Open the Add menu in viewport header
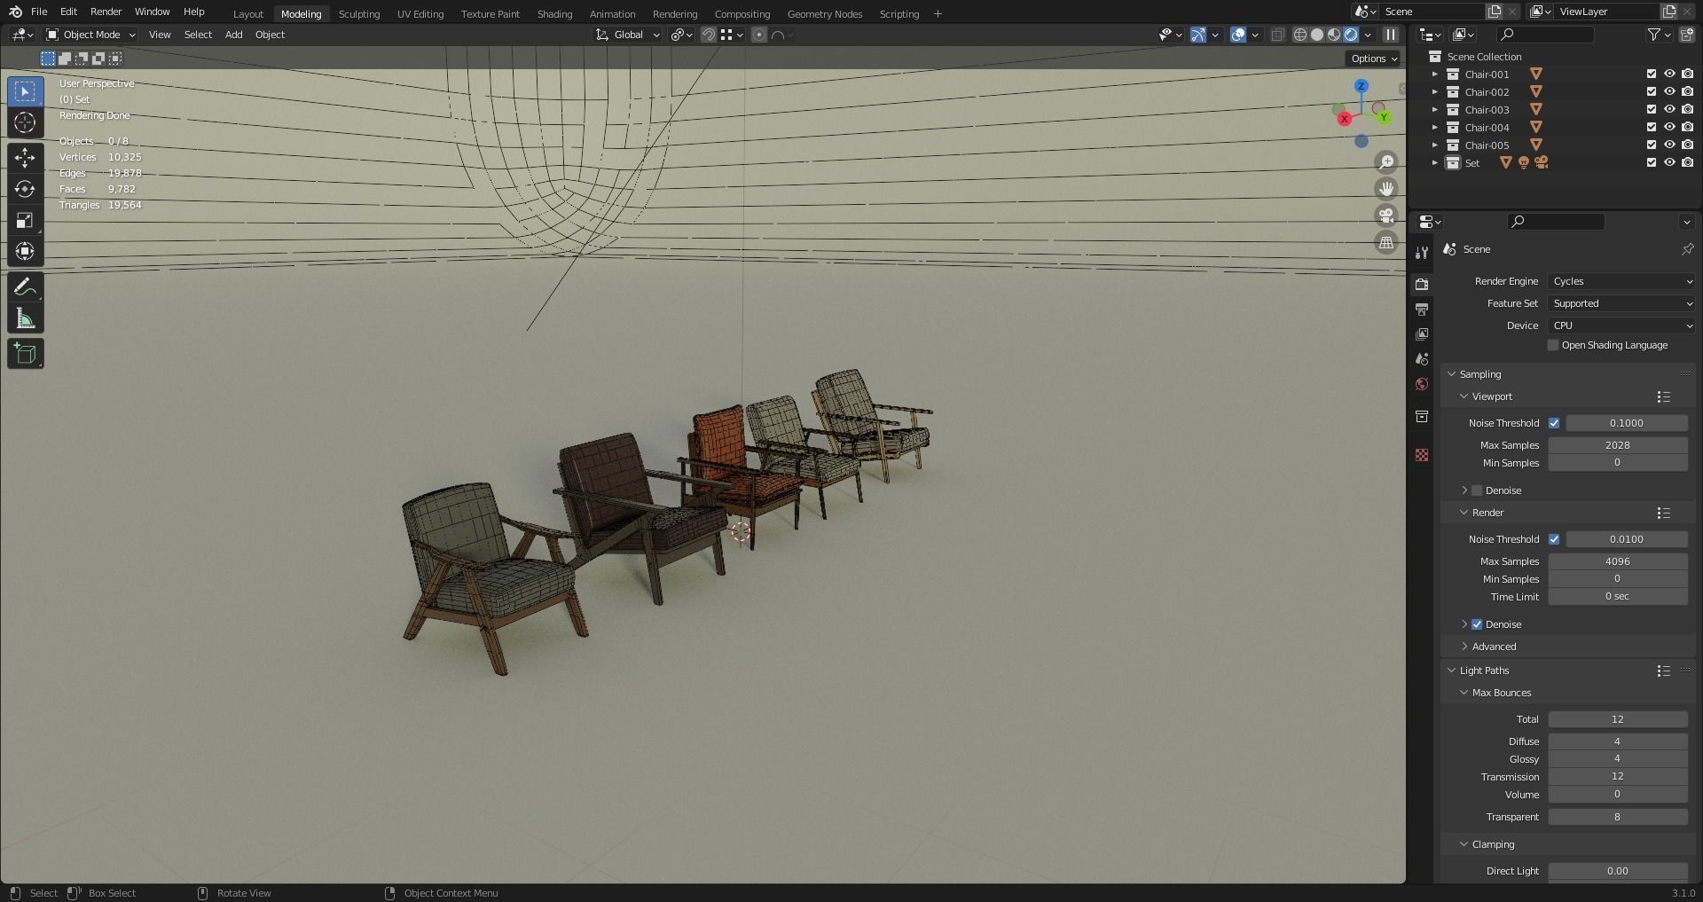The height and width of the screenshot is (902, 1703). [x=233, y=35]
